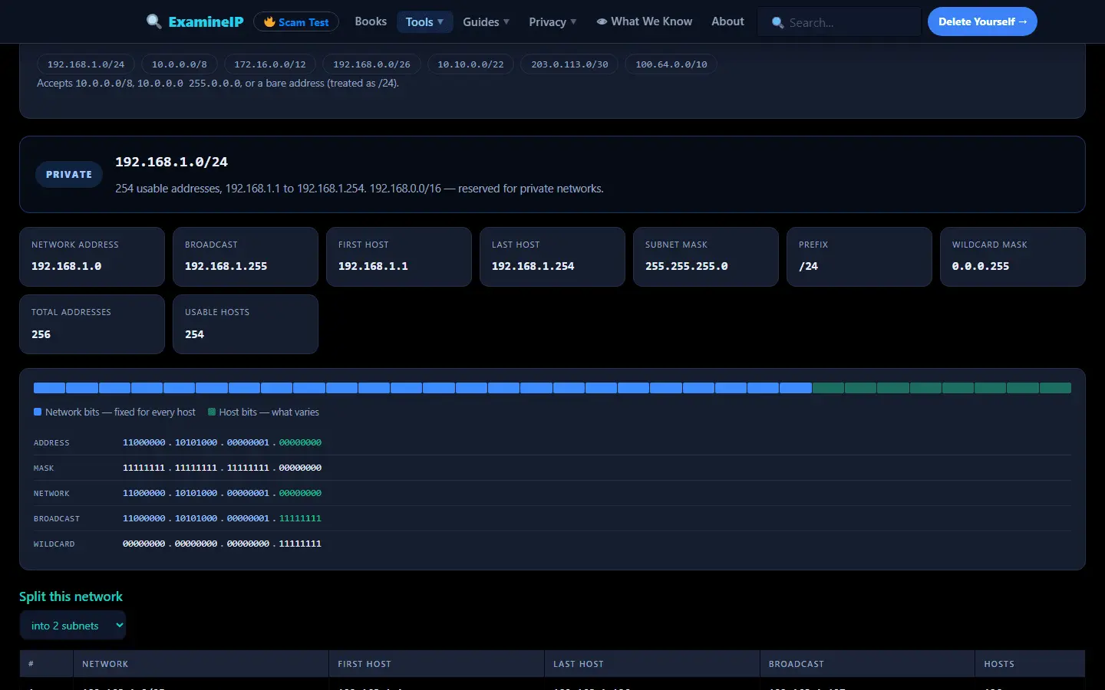Open the What We Know page
1105x690 pixels.
click(x=645, y=21)
